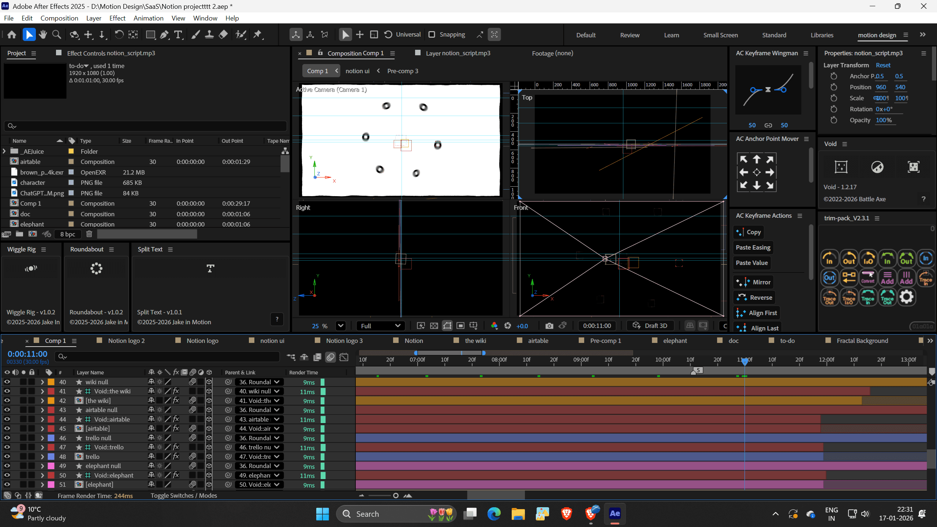Enable the Snapping checkbox

click(x=432, y=34)
